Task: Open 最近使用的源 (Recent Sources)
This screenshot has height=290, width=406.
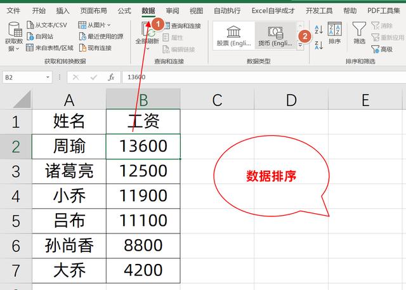Action: [x=101, y=36]
